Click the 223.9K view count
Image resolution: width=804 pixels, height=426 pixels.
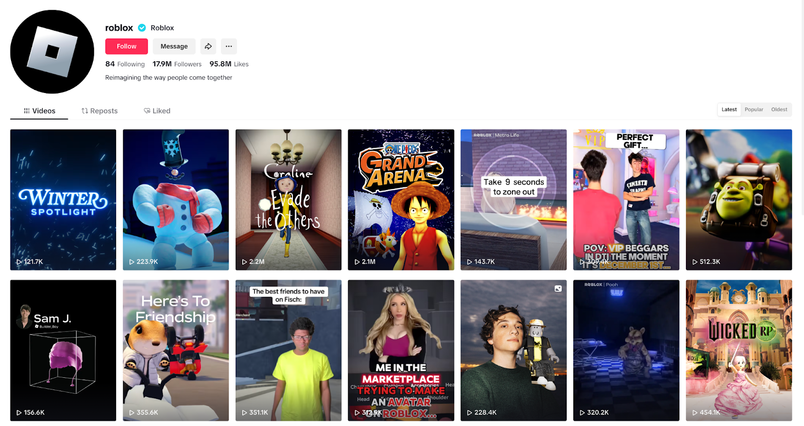coord(147,262)
